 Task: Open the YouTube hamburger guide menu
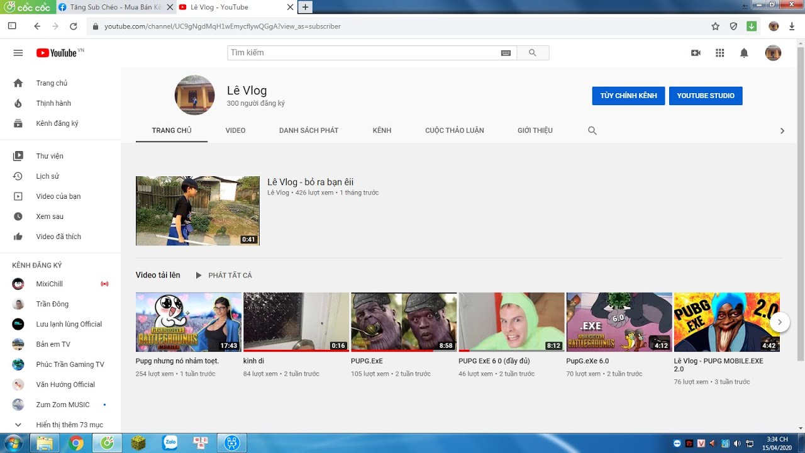[18, 53]
